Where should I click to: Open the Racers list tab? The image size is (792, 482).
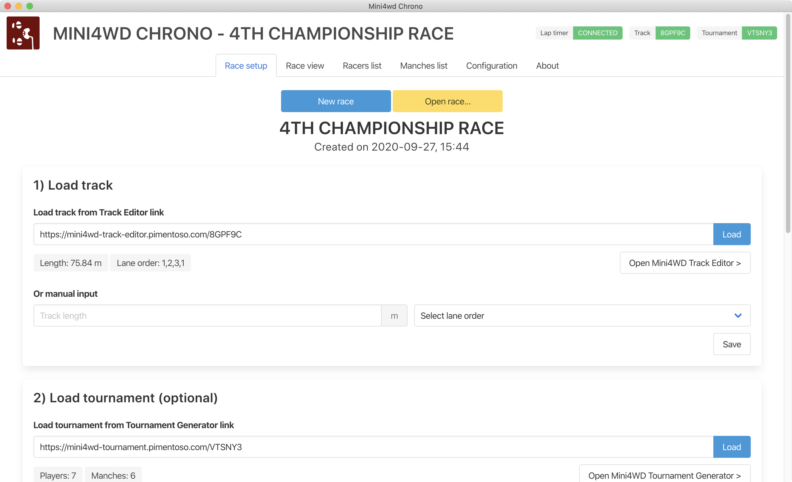coord(362,66)
